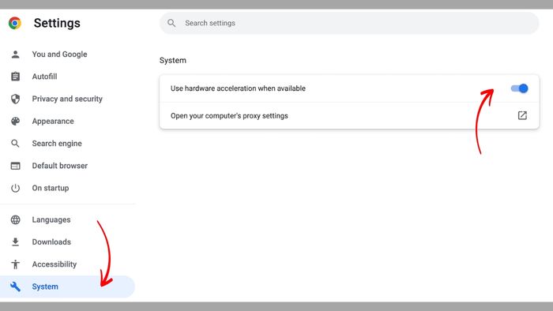The width and height of the screenshot is (553, 311).
Task: Open your computer's proxy settings row
Action: point(349,115)
